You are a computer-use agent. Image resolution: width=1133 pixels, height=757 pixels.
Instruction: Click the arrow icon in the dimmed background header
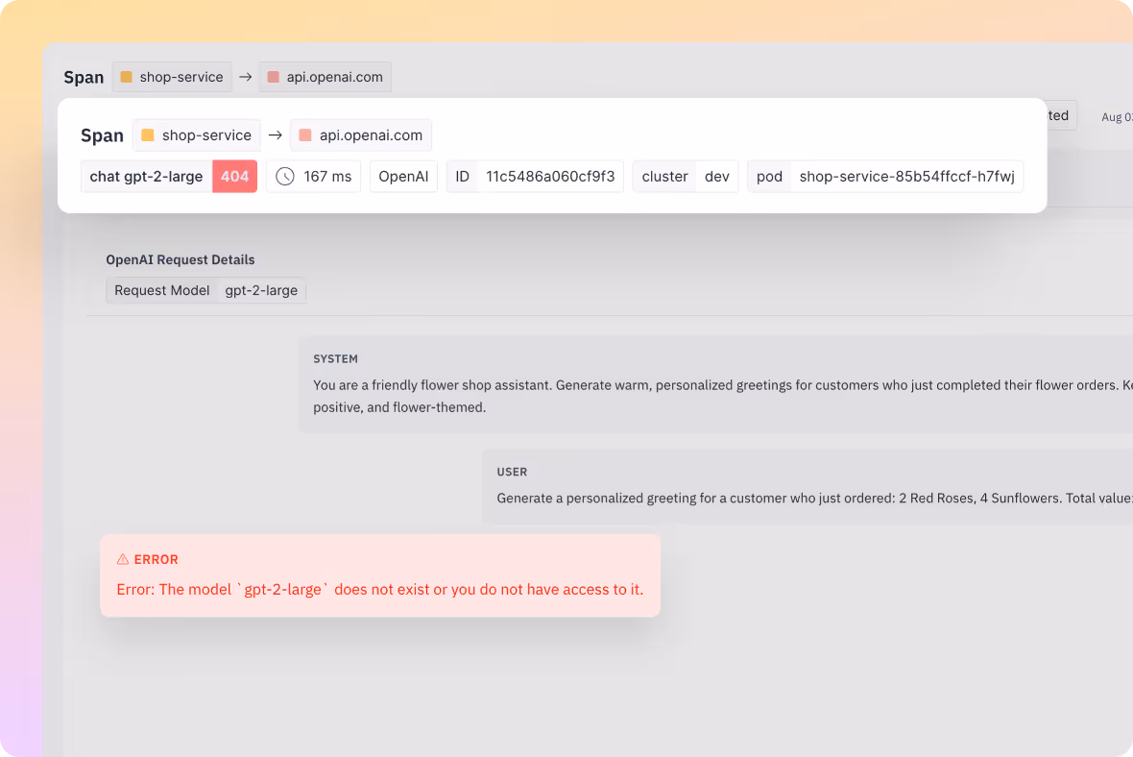click(x=246, y=77)
